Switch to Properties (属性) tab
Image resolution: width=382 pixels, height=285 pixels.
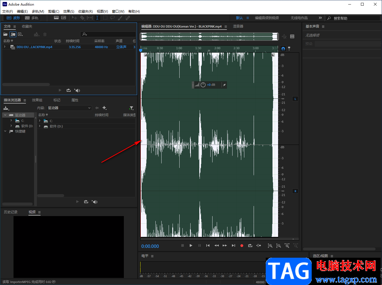pos(75,100)
